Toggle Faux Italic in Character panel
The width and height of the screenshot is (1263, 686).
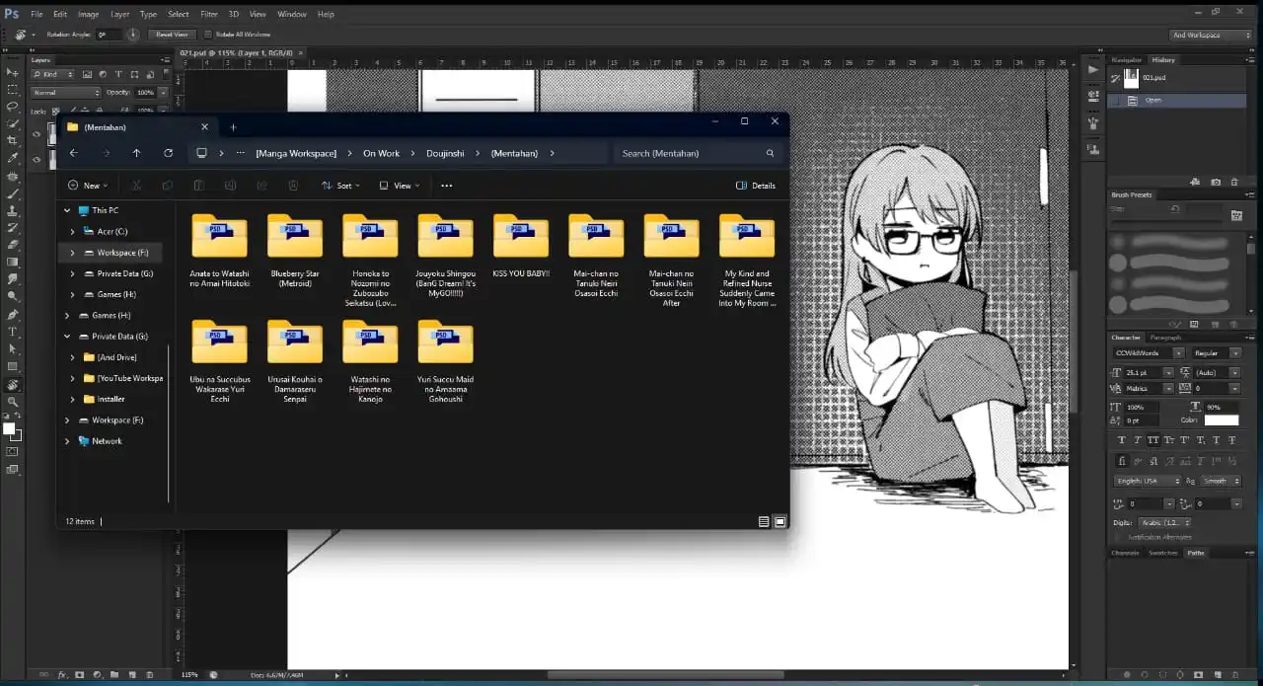click(1138, 440)
